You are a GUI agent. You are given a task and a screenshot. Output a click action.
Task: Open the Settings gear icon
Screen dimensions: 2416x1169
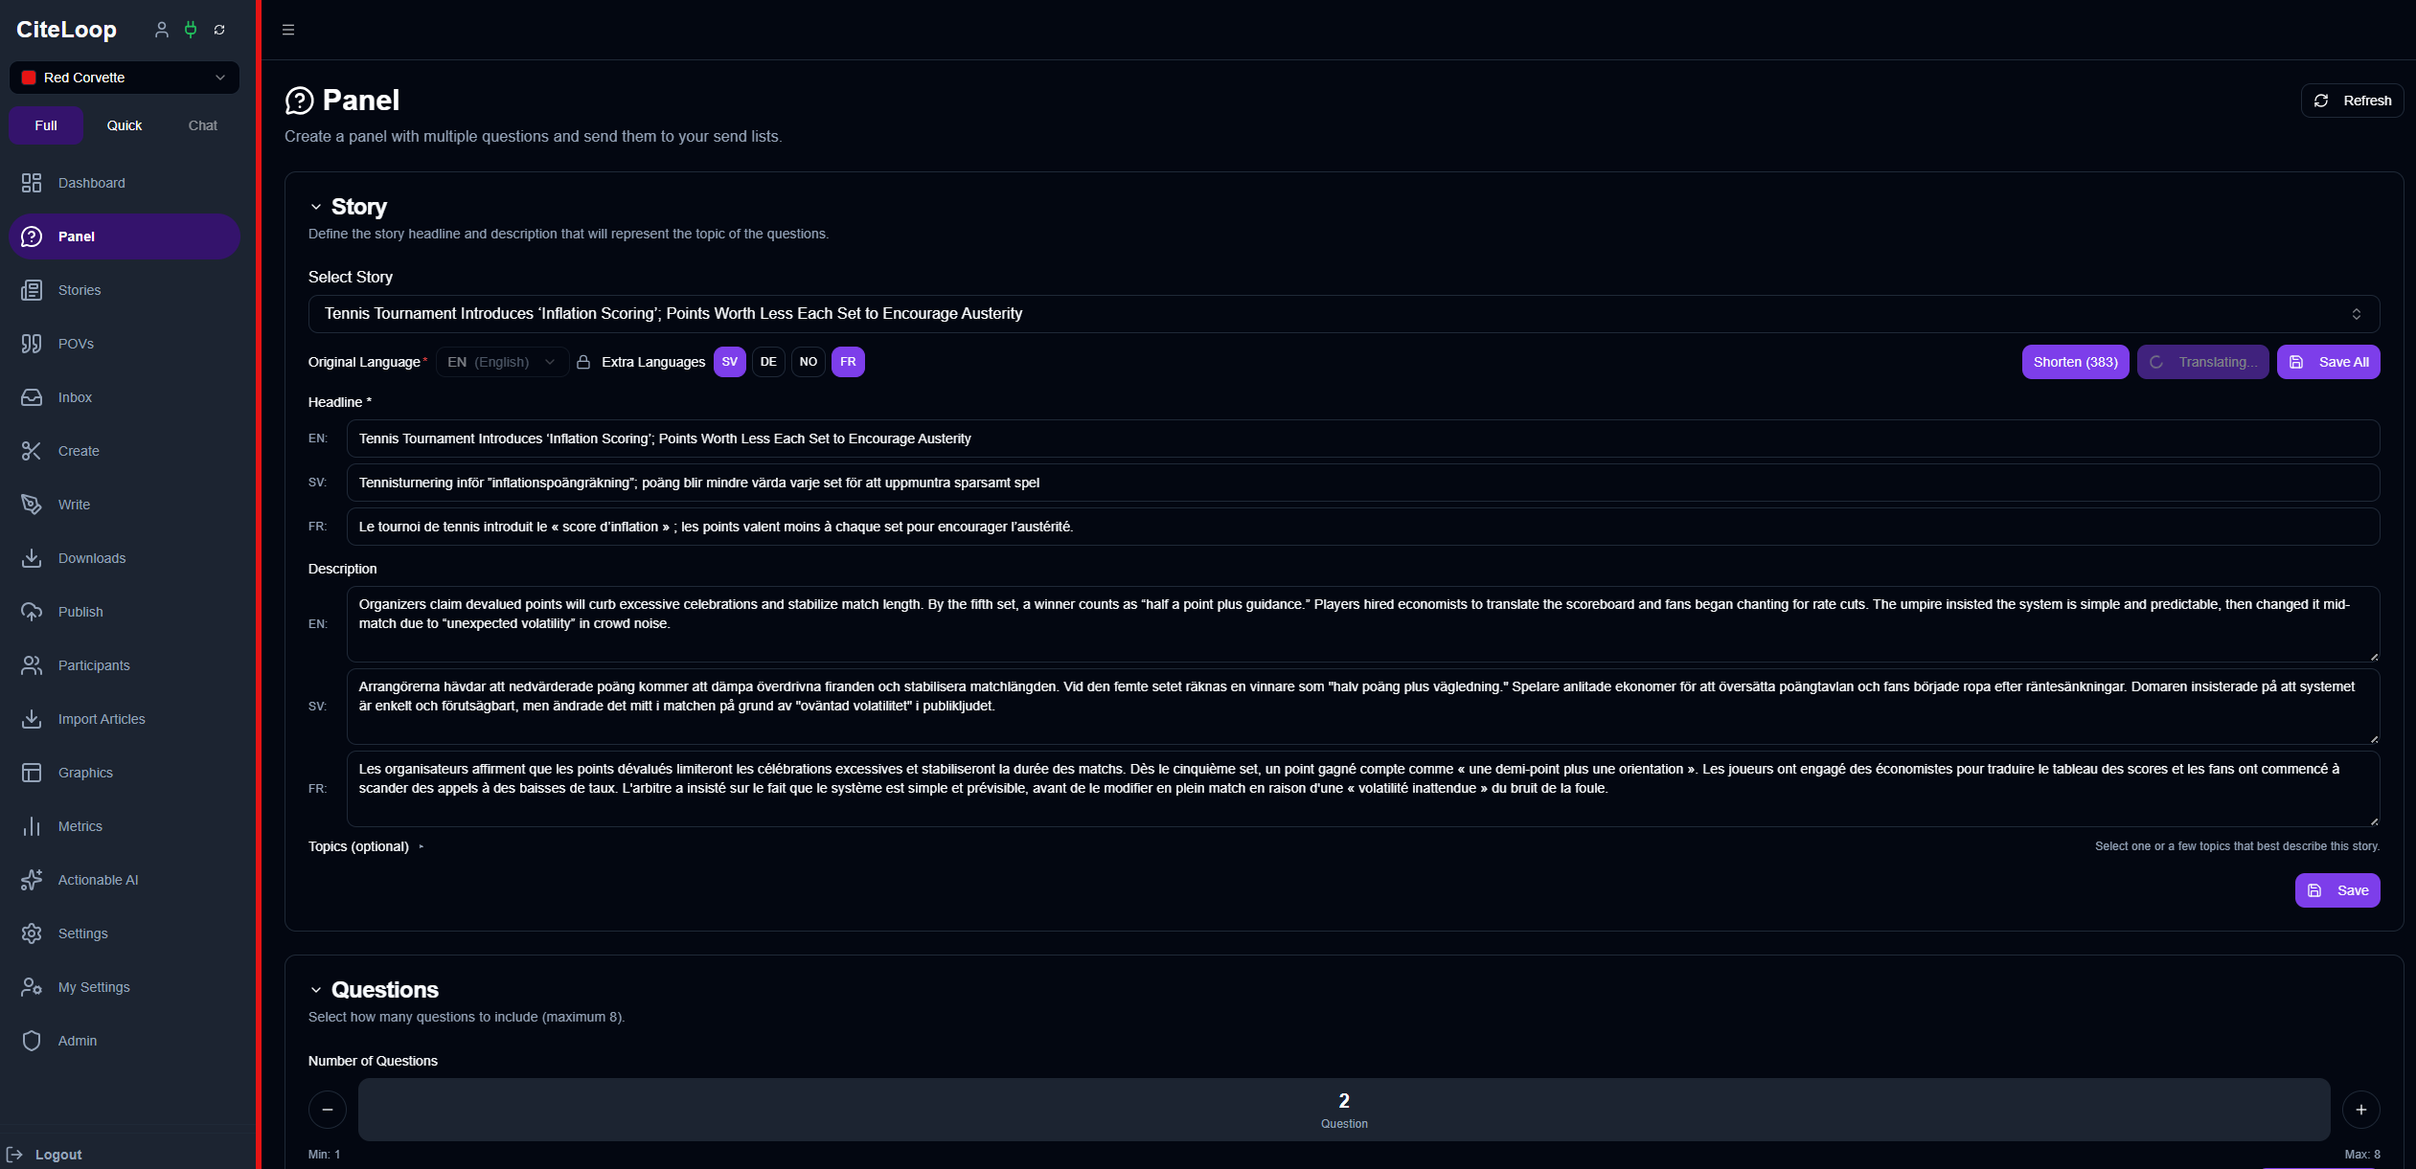tap(32, 933)
